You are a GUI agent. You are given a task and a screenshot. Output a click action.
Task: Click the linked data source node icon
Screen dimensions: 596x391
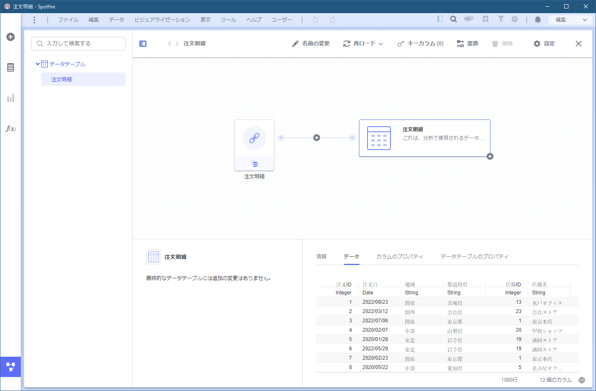[x=254, y=138]
